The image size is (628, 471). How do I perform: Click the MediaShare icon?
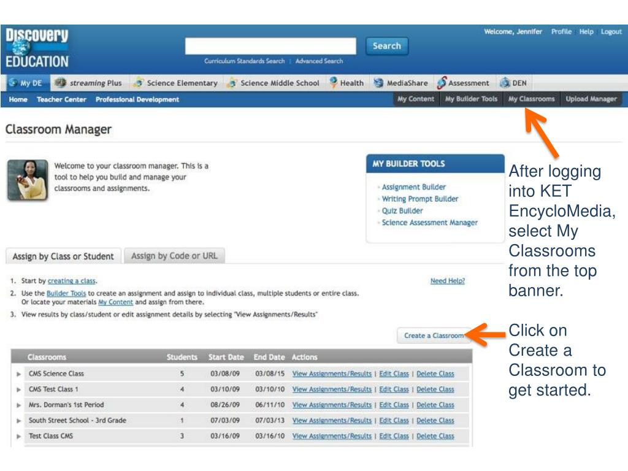coord(378,83)
